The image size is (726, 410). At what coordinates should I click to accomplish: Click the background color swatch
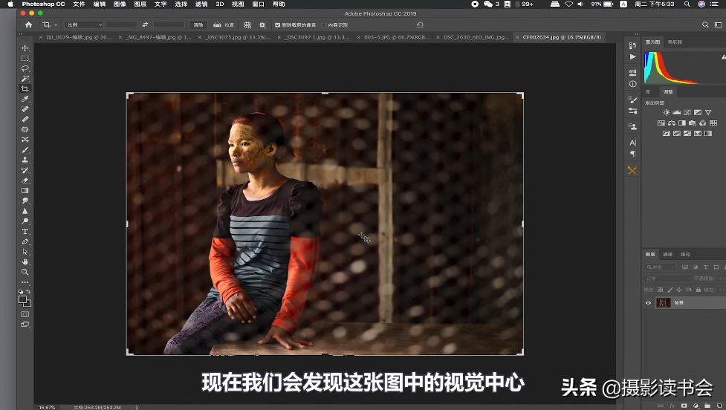coord(27,304)
